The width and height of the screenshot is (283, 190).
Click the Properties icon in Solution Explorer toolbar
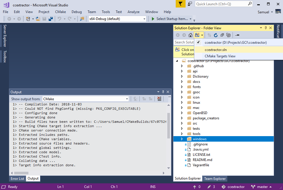click(237, 35)
